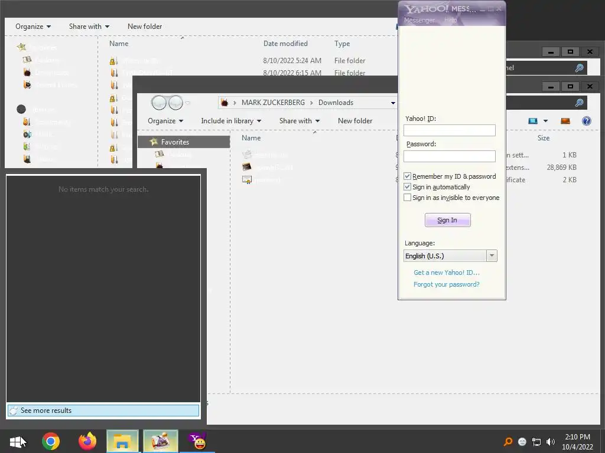Follow the Get a new Yahoo! ID link
The height and width of the screenshot is (453, 605).
[447, 273]
